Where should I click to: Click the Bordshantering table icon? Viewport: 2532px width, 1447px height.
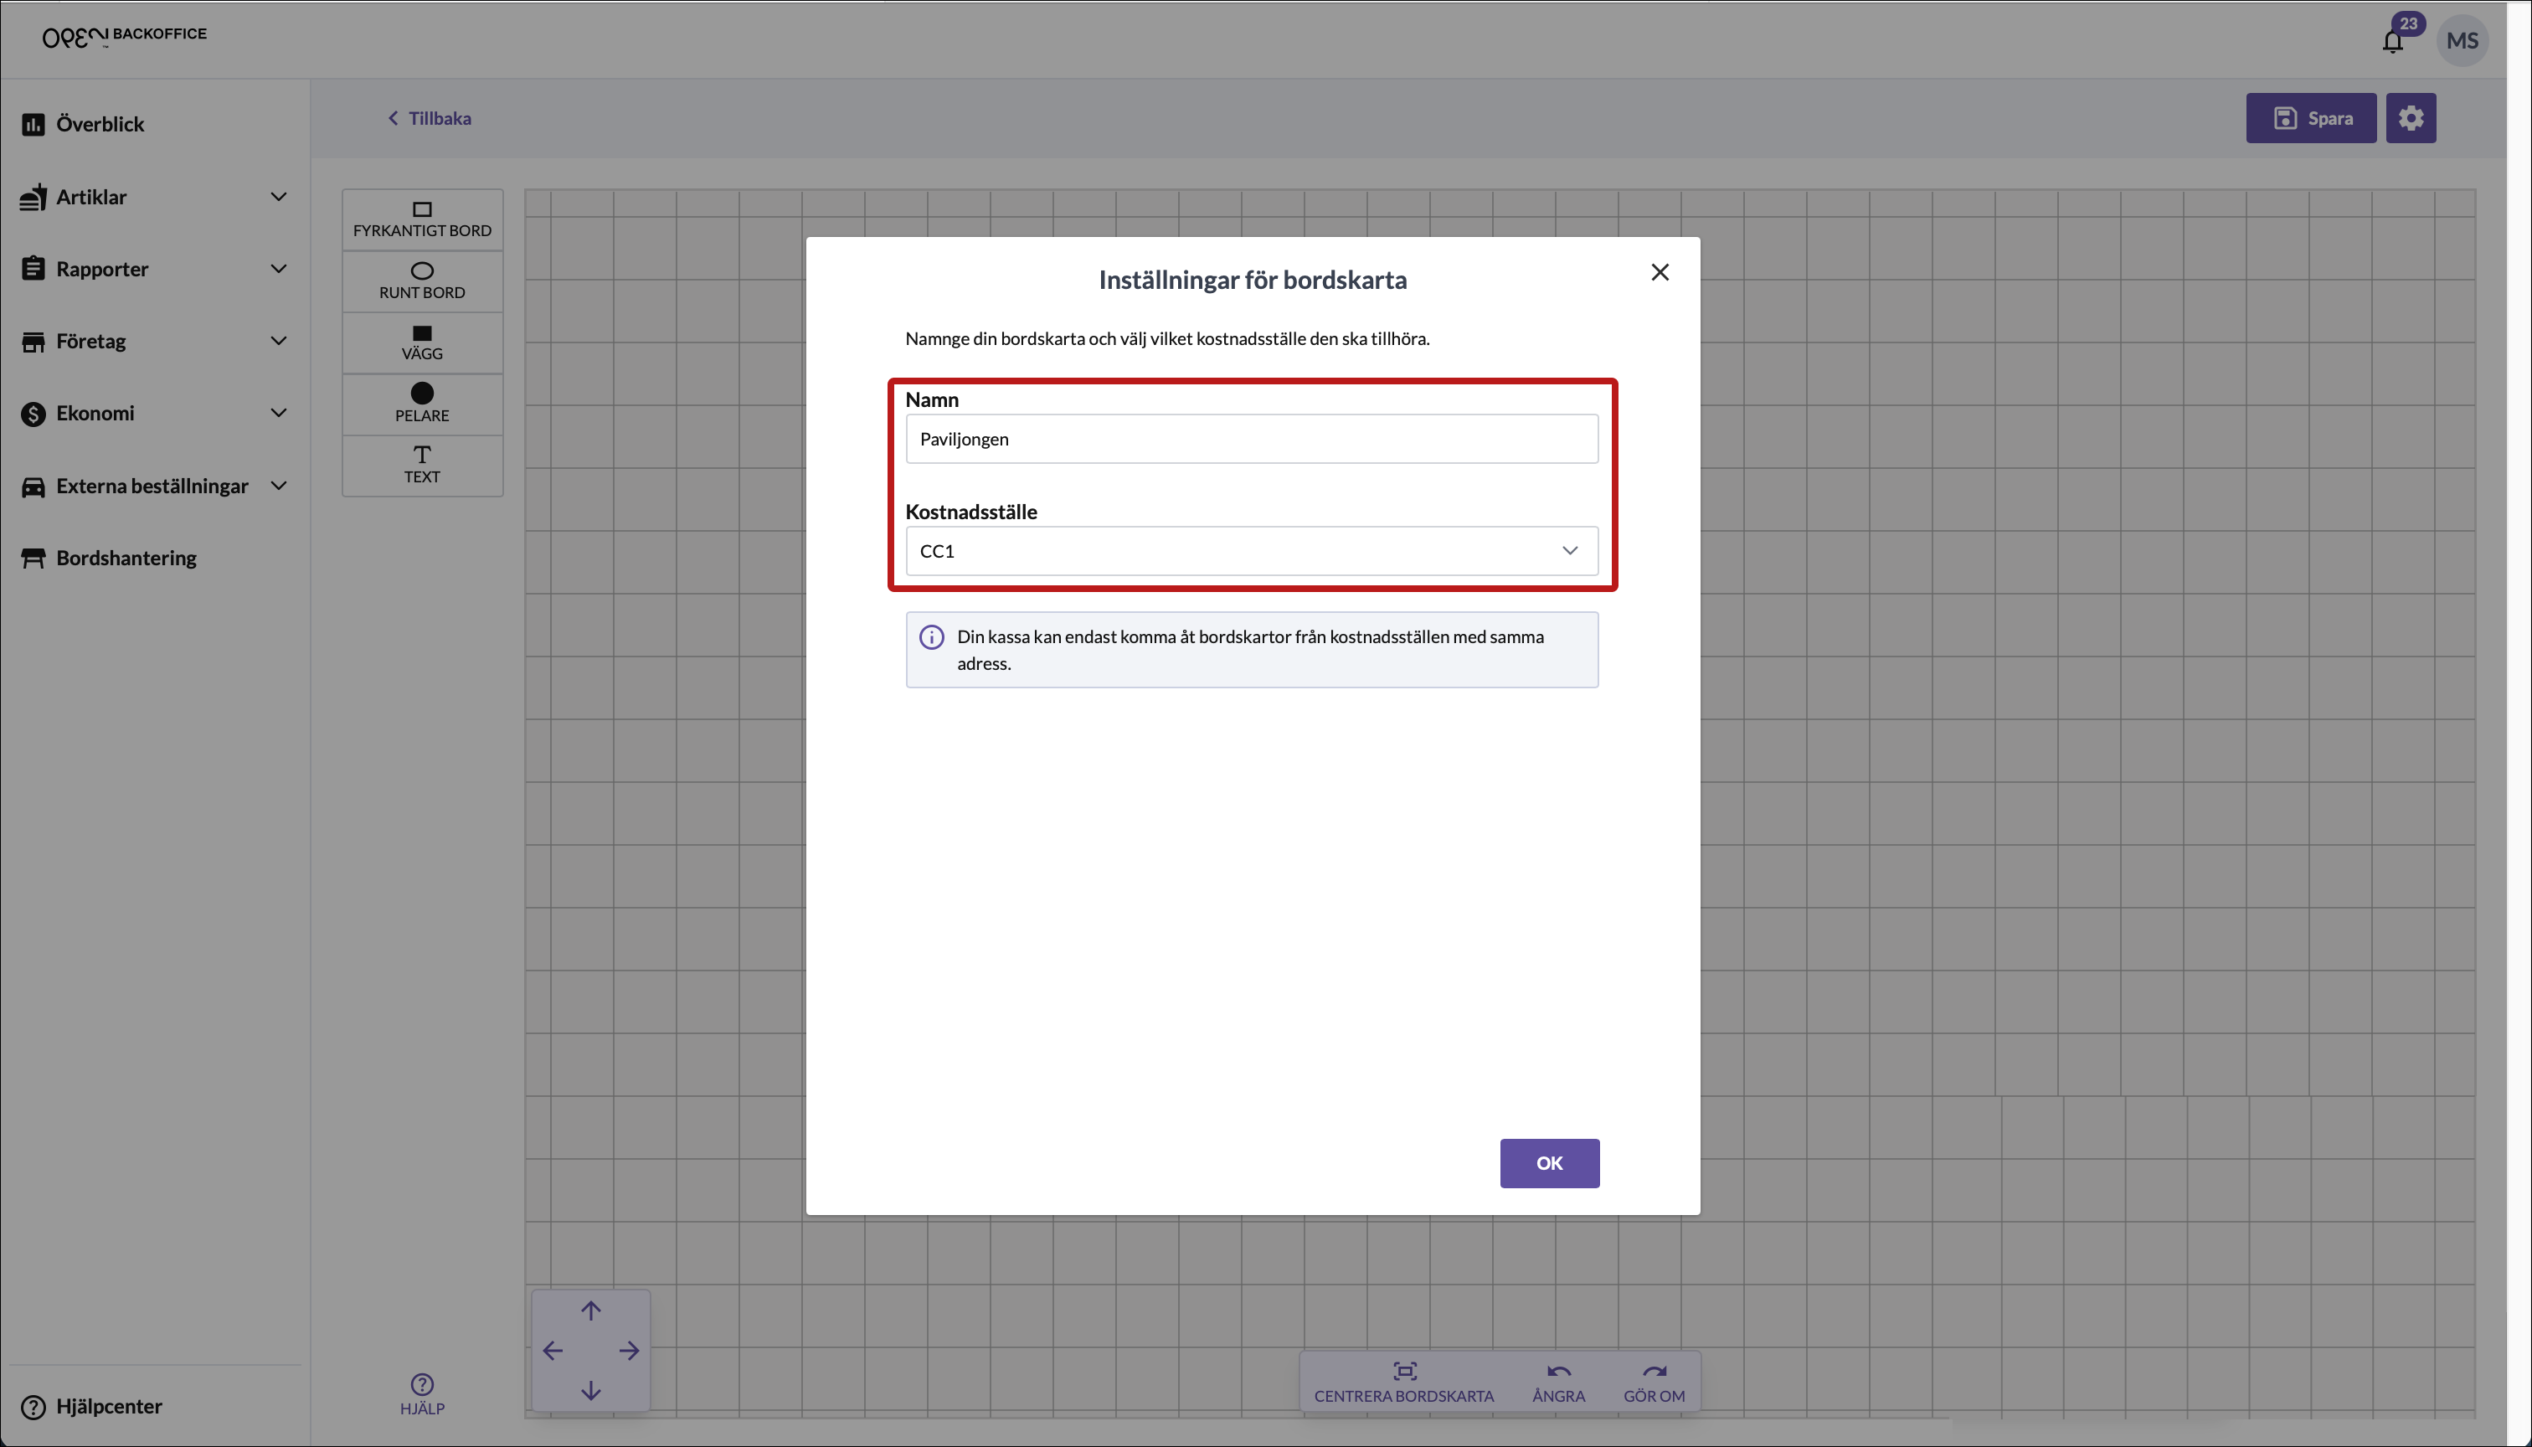coord(33,559)
